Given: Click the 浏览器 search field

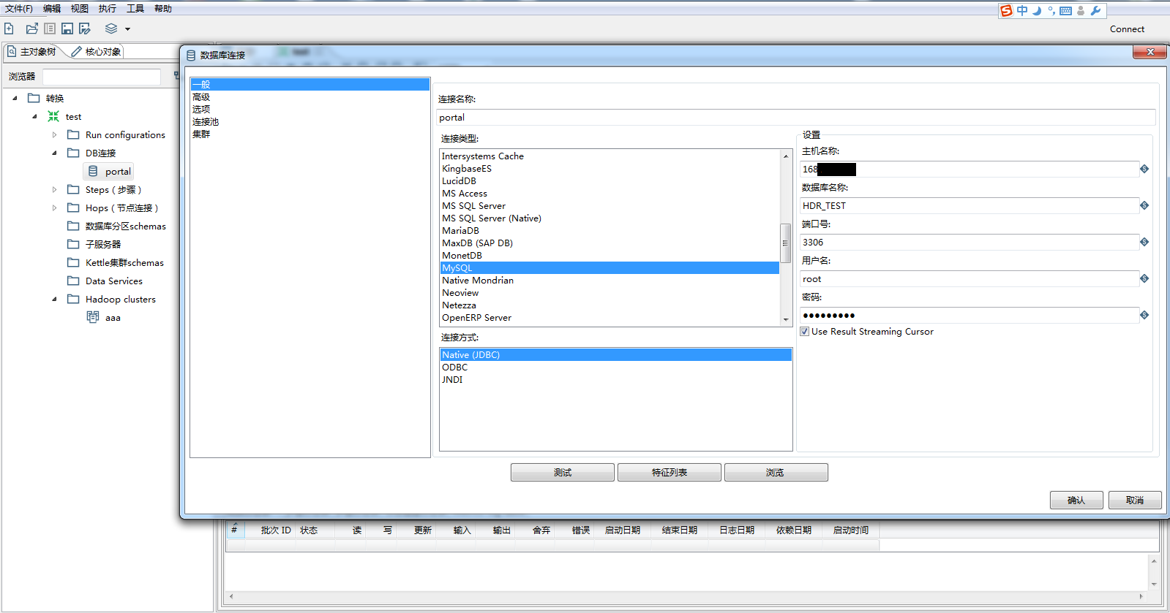Looking at the screenshot, I should pos(102,77).
